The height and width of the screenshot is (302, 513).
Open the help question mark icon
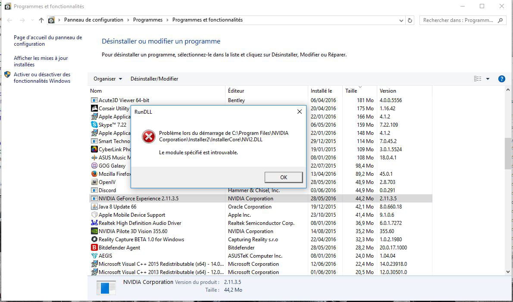(x=501, y=79)
